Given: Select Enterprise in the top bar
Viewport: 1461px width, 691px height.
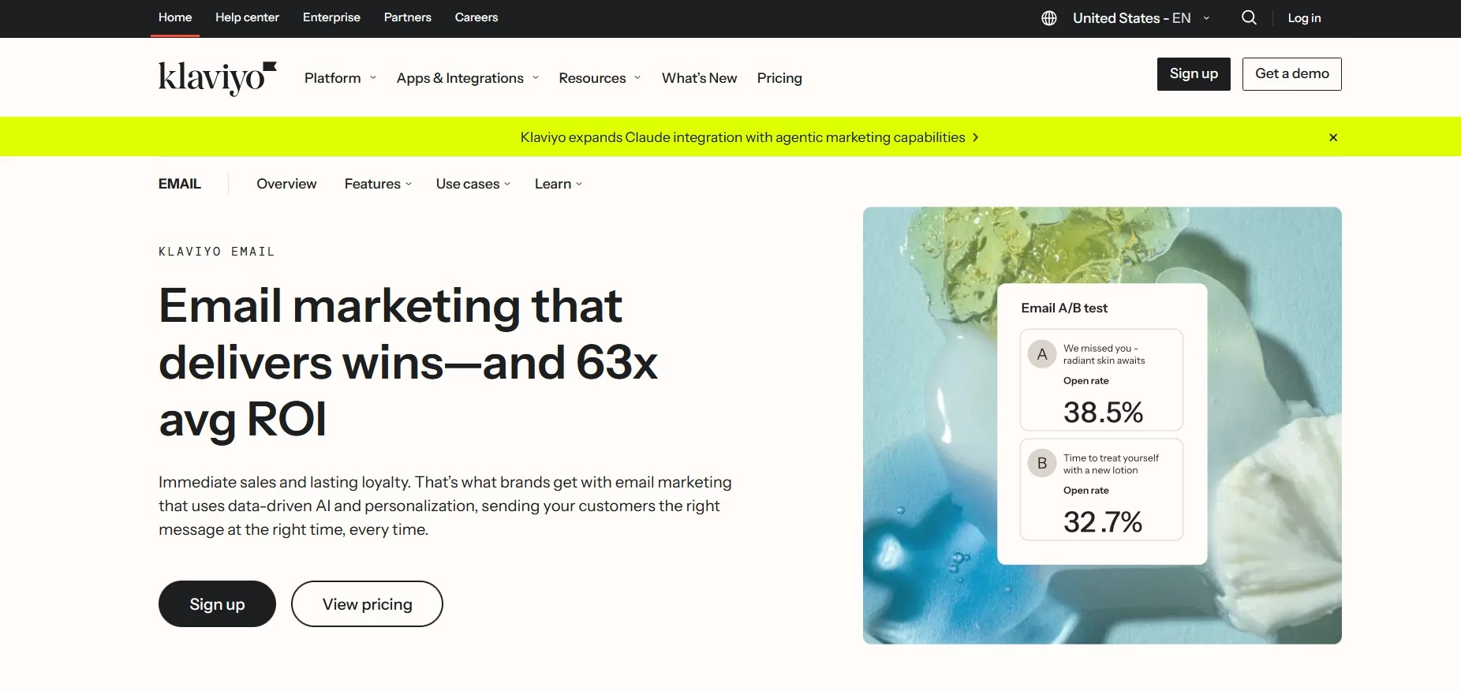Looking at the screenshot, I should pyautogui.click(x=331, y=17).
